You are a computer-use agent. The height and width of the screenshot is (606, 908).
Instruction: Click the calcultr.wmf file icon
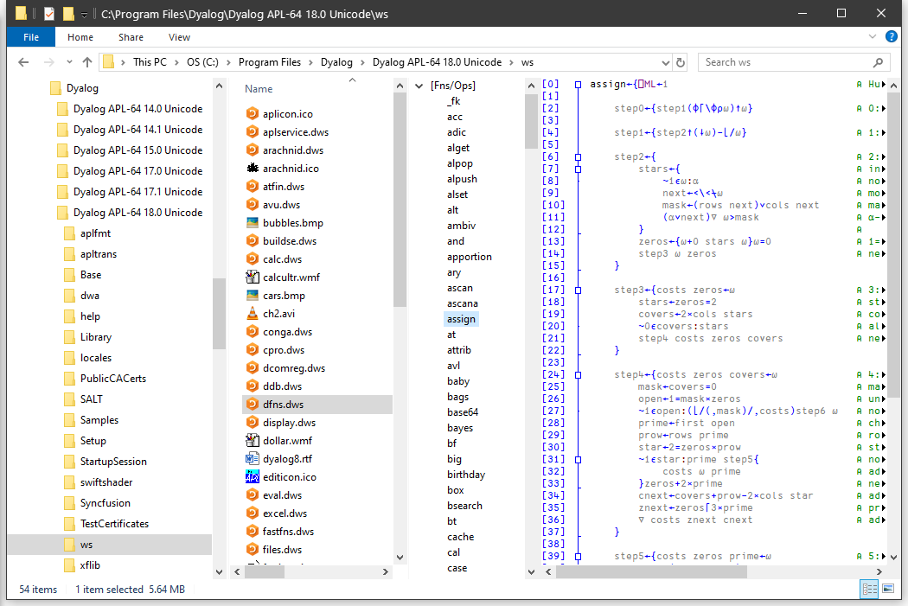(x=253, y=277)
